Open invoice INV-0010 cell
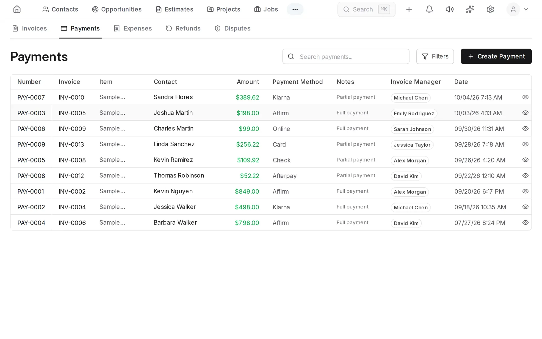 click(71, 97)
